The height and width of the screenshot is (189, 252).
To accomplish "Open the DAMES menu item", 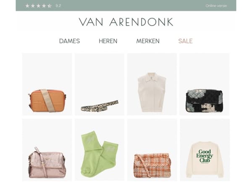I will (69, 41).
